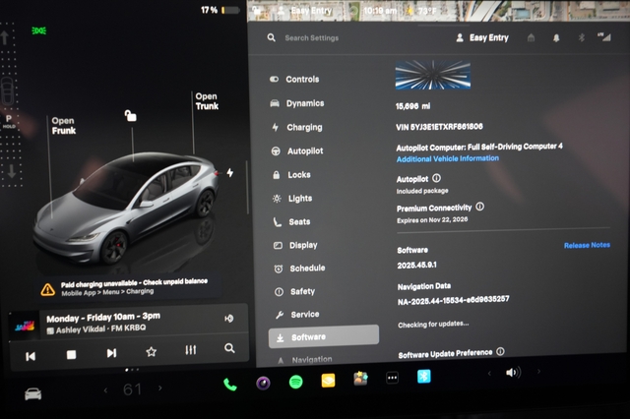This screenshot has width=630, height=419.
Task: Raise volume with right arrow
Action: (x=538, y=372)
